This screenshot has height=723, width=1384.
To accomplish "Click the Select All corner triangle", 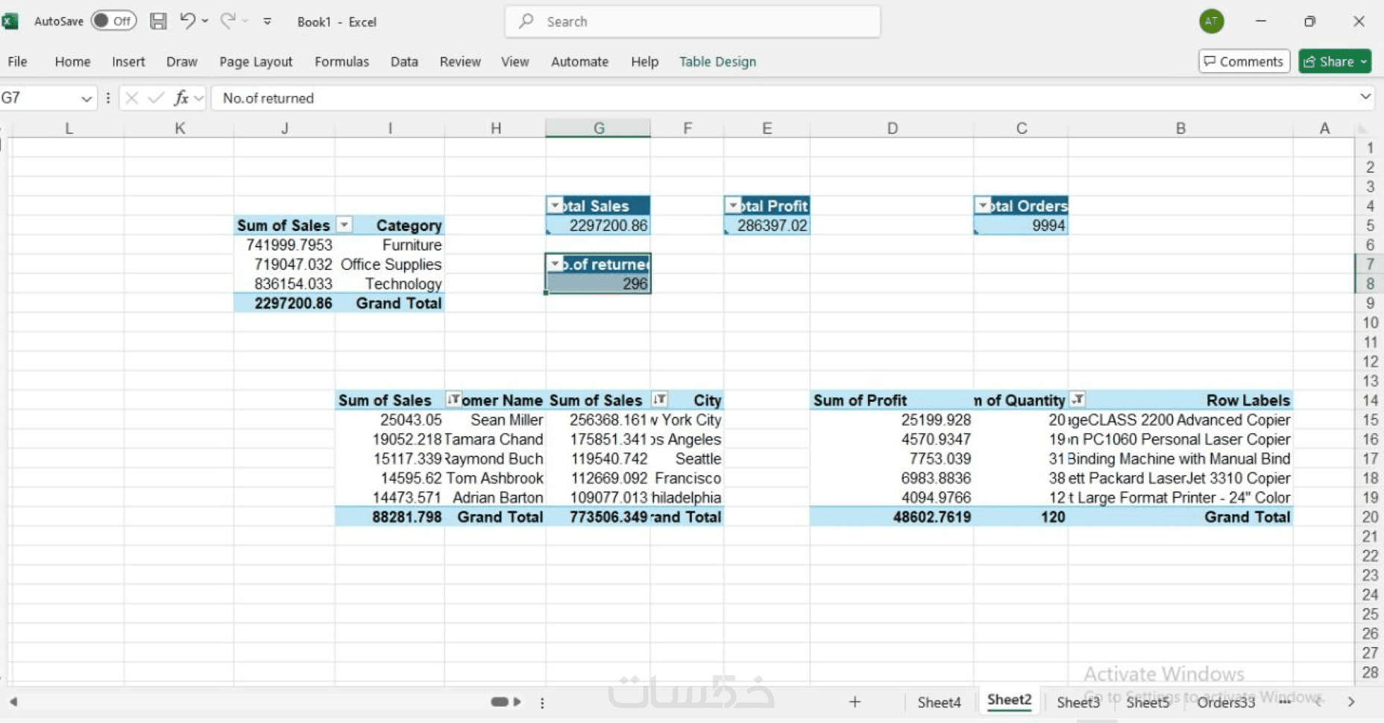I will [x=1363, y=128].
